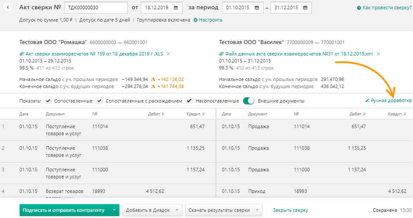
Task: Open Файл данных акта сверки №31 xml link
Action: pyautogui.click(x=299, y=54)
